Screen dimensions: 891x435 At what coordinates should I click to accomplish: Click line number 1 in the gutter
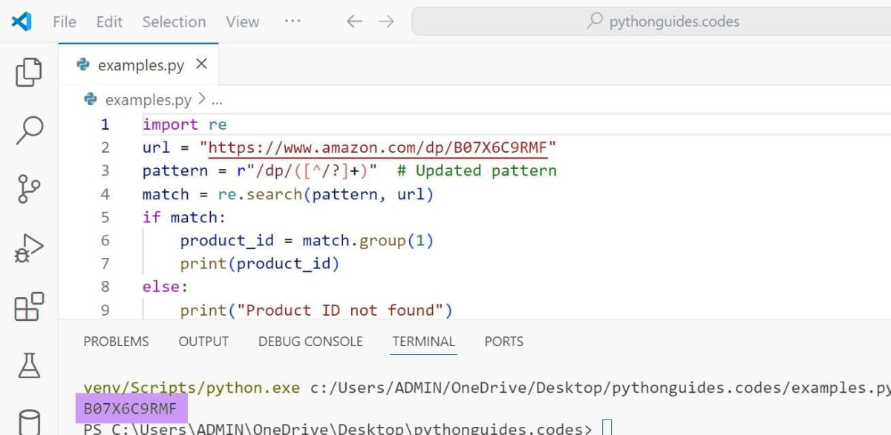pyautogui.click(x=105, y=124)
